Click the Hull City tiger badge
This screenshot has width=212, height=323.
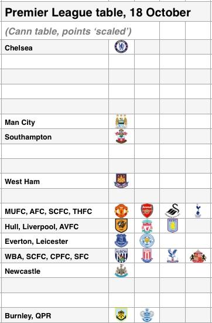coord(121,226)
